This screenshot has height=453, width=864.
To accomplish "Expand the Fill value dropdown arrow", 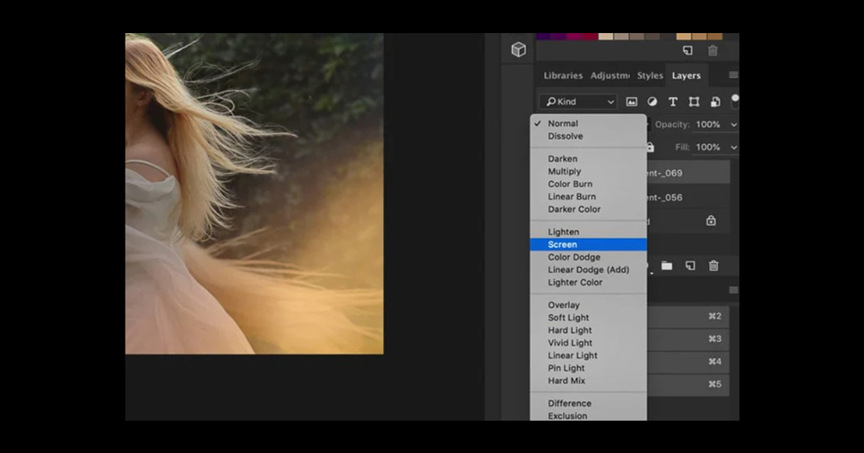I will 733,147.
